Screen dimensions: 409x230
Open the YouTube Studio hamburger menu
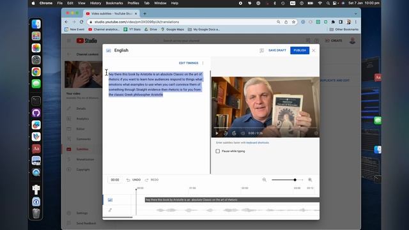click(69, 41)
